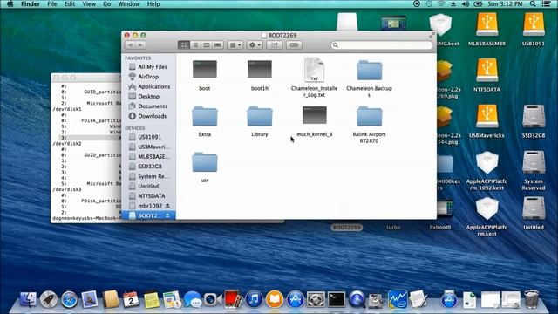
Task: Click the Edit Tags toolbar button
Action: tap(295, 45)
